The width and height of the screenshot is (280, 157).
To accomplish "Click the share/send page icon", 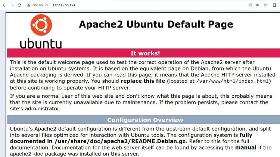I will (258, 5).
